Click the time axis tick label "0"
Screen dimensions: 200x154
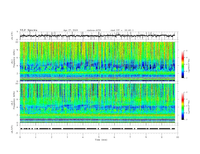[20, 137]
